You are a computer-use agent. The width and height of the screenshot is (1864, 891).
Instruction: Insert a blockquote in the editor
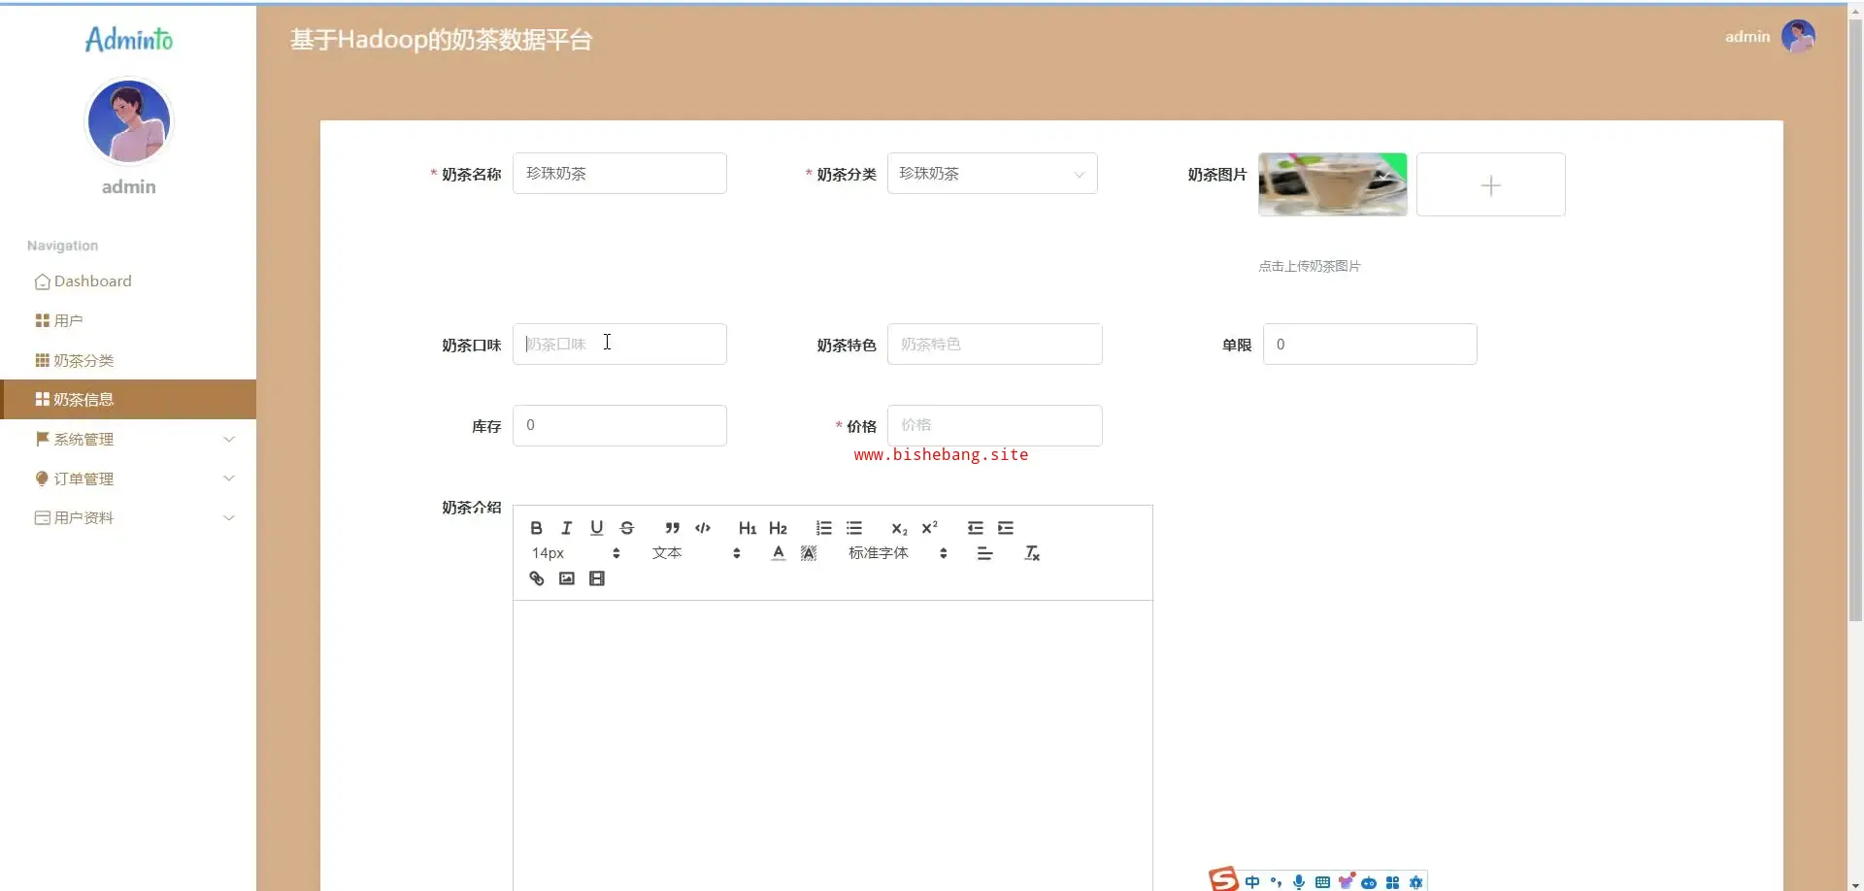click(672, 528)
